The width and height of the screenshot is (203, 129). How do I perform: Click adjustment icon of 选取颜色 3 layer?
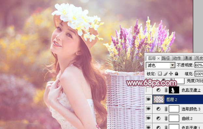coord(158,109)
